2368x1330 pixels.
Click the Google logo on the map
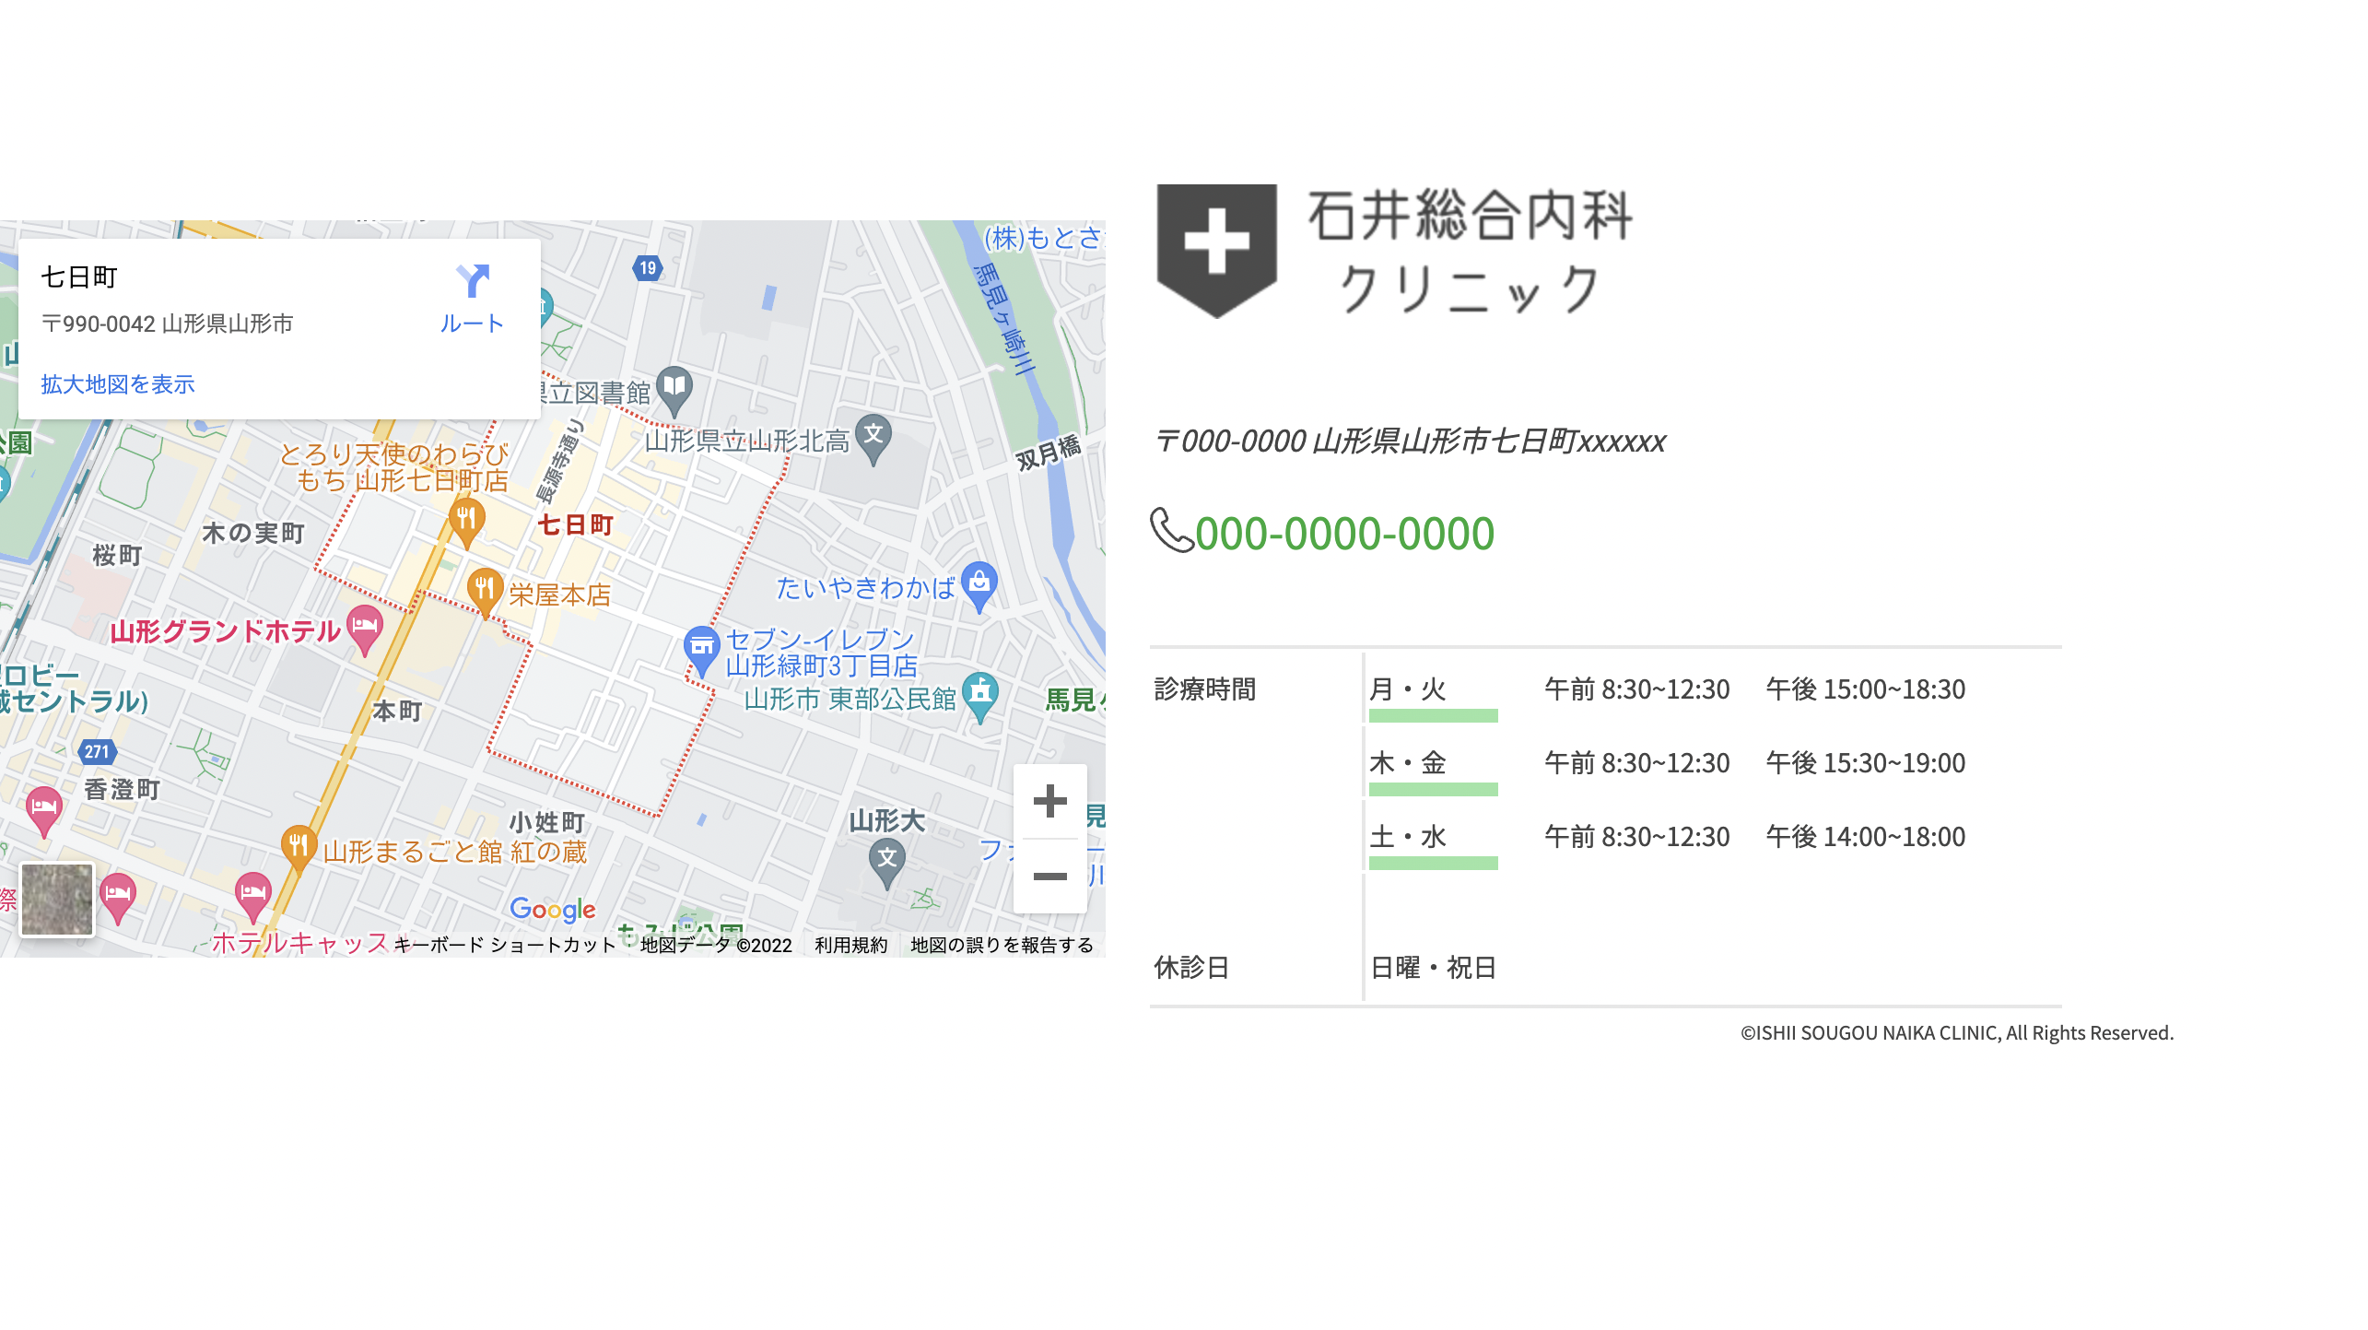pyautogui.click(x=554, y=911)
